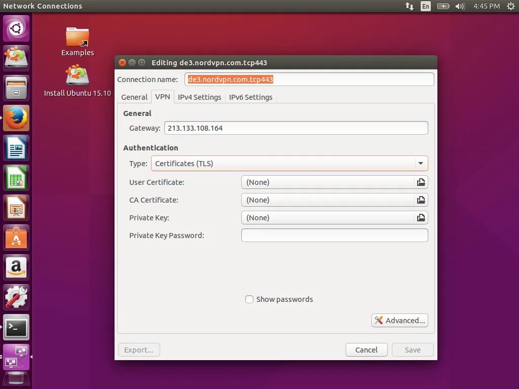Switch to the General tab
This screenshot has width=519, height=389.
tap(134, 97)
